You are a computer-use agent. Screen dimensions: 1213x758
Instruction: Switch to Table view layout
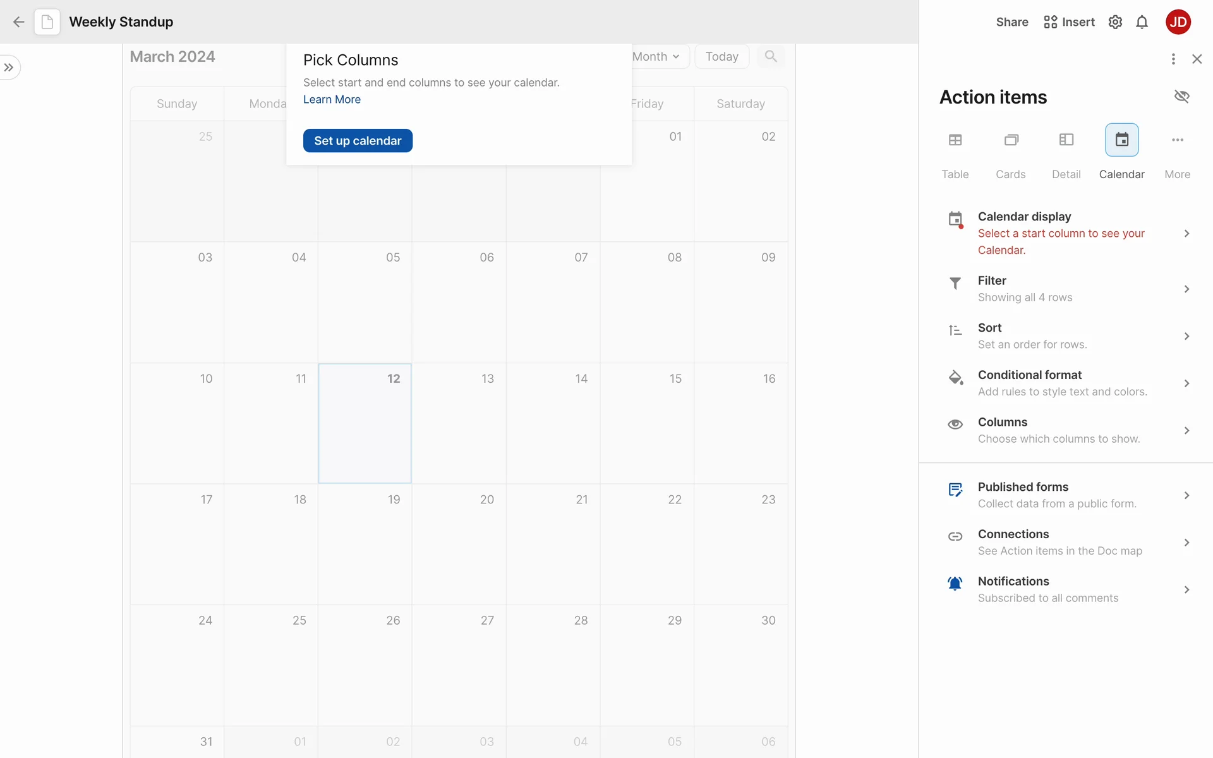pyautogui.click(x=955, y=140)
